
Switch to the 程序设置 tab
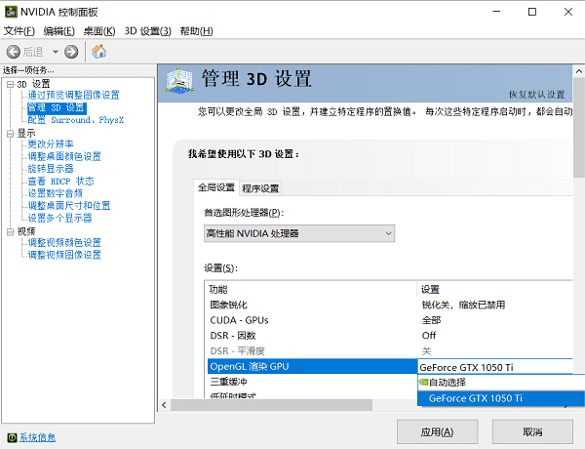(260, 187)
